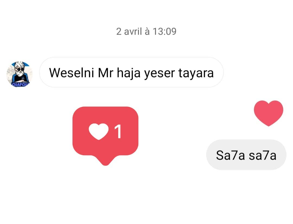Click the pointed tail of like notification

[x=105, y=160]
